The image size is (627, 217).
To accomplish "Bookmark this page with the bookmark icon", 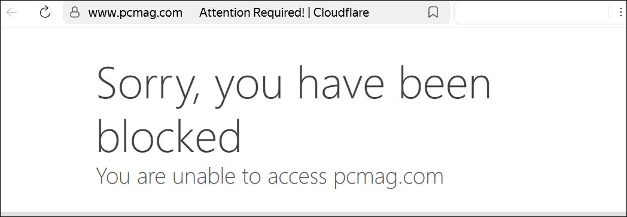I will [433, 13].
